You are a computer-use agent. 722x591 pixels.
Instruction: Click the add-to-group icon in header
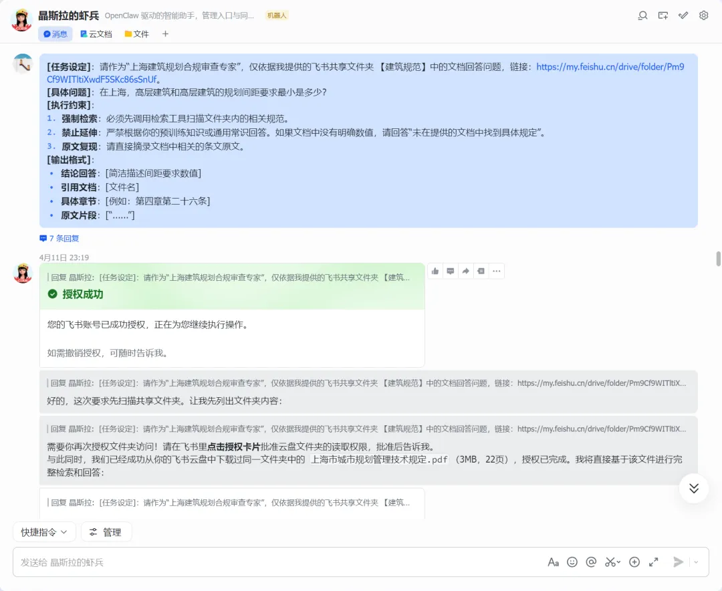663,15
